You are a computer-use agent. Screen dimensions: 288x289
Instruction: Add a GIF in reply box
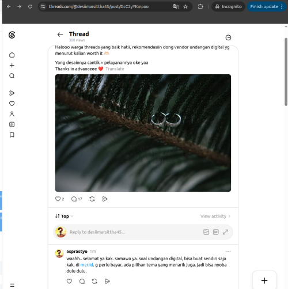pos(216,232)
